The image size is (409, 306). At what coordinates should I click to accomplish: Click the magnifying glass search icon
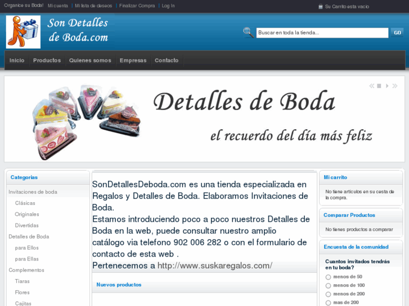pos(248,33)
